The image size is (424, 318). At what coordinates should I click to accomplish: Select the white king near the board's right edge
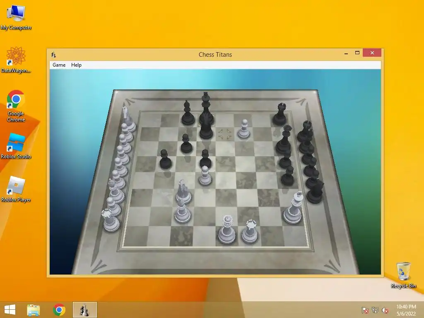pyautogui.click(x=294, y=208)
